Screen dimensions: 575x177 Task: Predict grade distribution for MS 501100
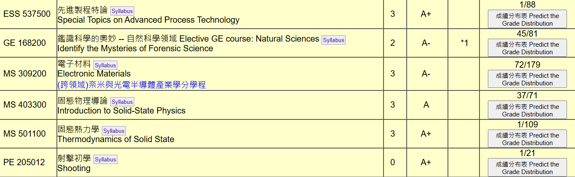pyautogui.click(x=527, y=139)
